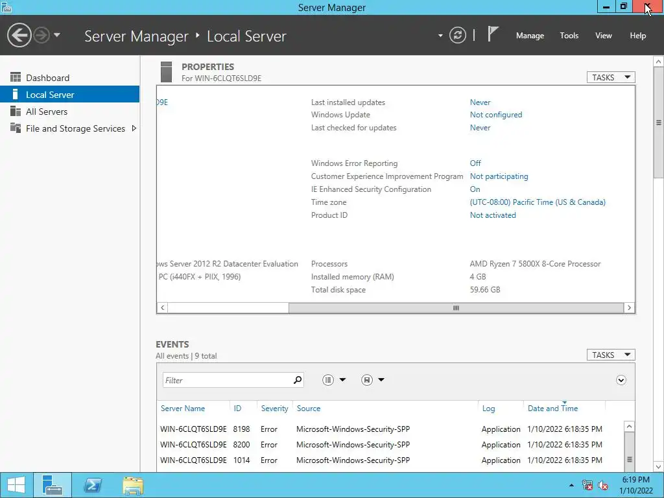Sort events by ID column
664x498 pixels.
point(237,409)
